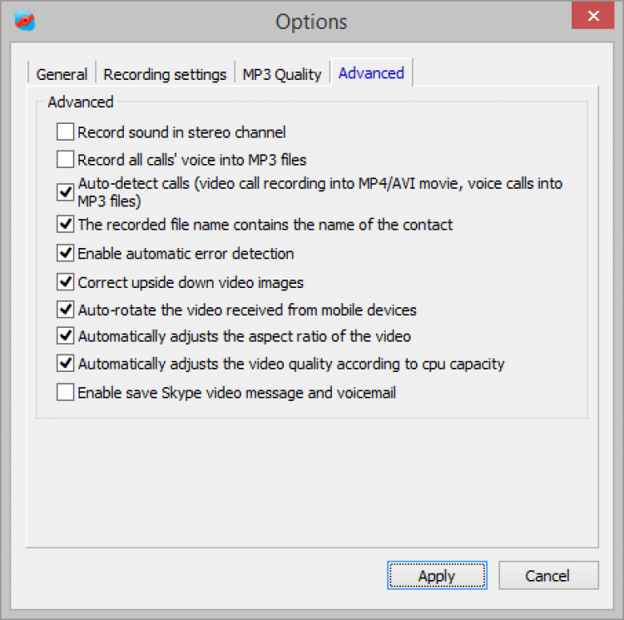
Task: Switch to the General tab
Action: pos(62,74)
